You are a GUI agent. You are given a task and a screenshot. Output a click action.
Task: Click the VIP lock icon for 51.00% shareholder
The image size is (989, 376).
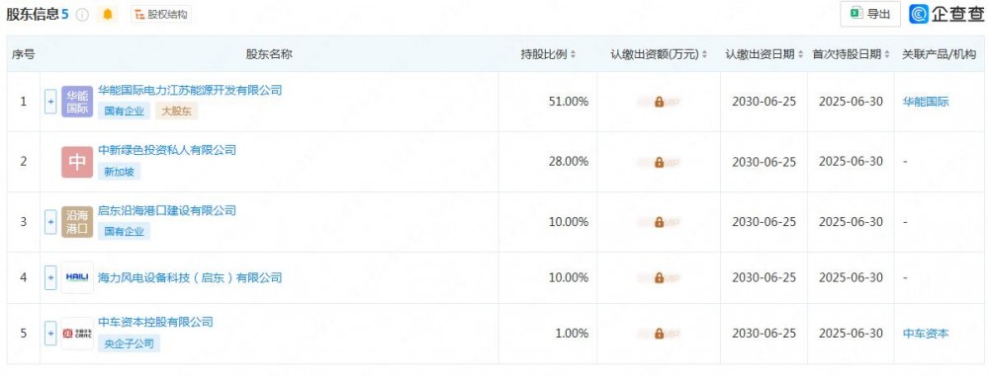(x=659, y=102)
